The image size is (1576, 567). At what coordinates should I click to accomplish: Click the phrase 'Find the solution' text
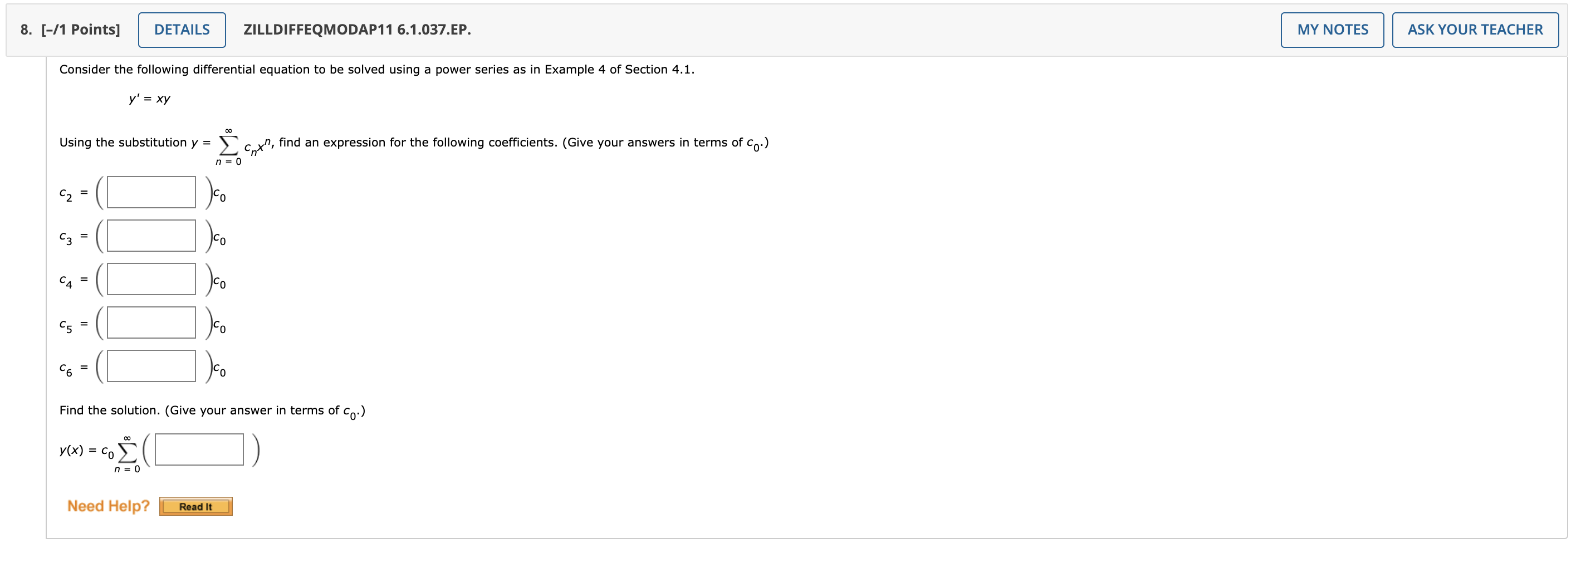pyautogui.click(x=107, y=410)
